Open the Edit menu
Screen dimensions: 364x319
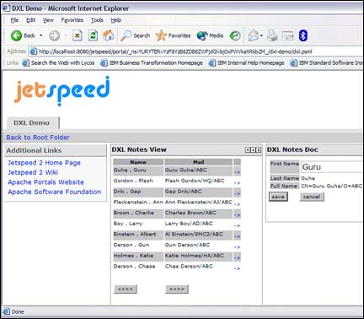click(x=30, y=20)
